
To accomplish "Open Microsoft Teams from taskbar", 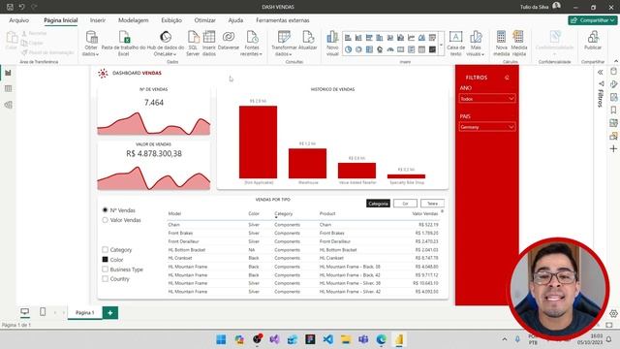I will 363,339.
